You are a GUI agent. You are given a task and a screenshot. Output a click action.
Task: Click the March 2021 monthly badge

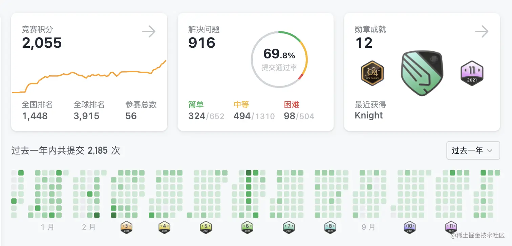[127, 227]
